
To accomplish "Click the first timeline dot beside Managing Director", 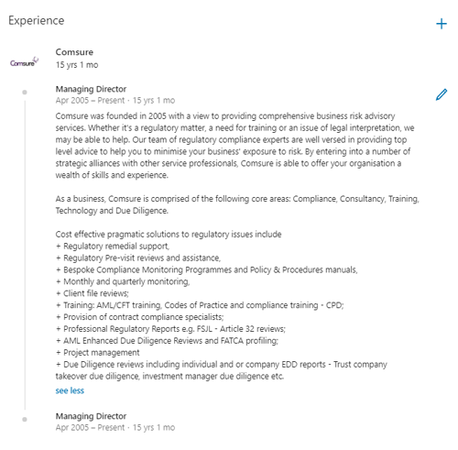I will 25,93.
